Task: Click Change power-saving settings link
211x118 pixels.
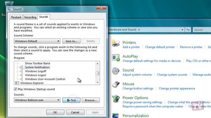Action: 142,102
